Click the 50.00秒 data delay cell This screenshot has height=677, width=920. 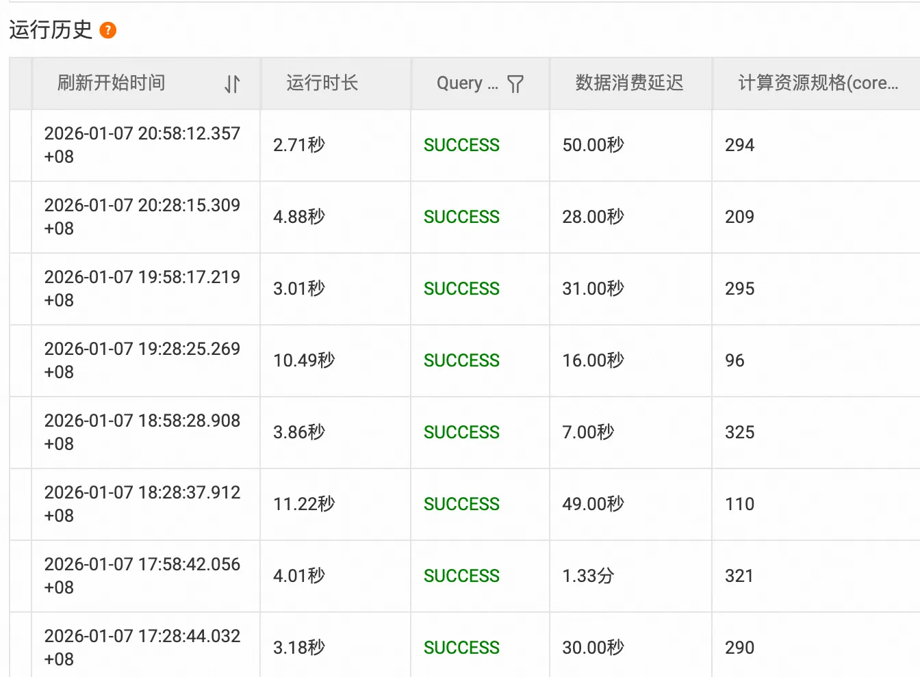coord(593,145)
